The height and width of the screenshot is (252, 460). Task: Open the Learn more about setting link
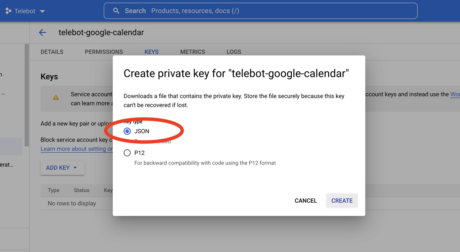point(77,149)
